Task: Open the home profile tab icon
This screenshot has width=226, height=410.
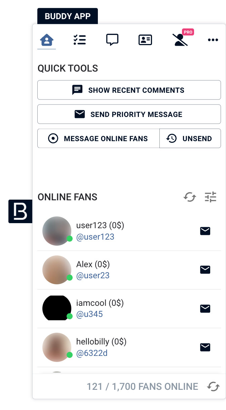Action: coord(47,40)
